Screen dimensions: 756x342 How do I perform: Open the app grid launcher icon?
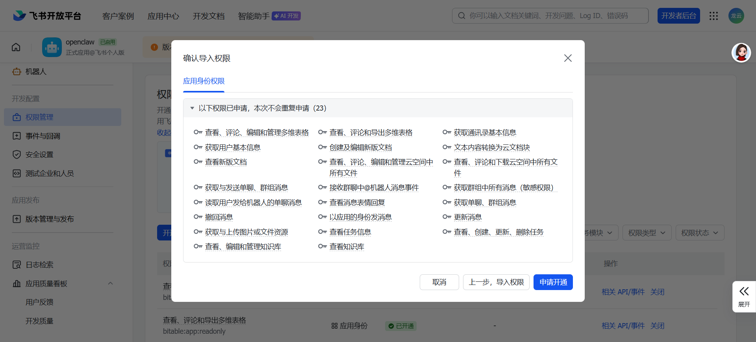713,16
